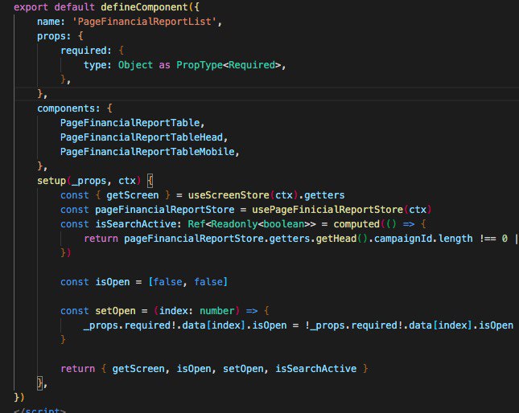
Task: Click the 'default' keyword
Action: (74, 7)
